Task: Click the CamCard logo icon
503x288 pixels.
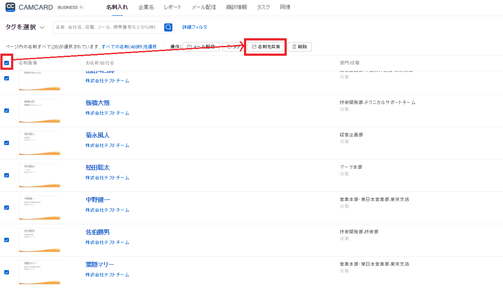Action: tap(11, 7)
